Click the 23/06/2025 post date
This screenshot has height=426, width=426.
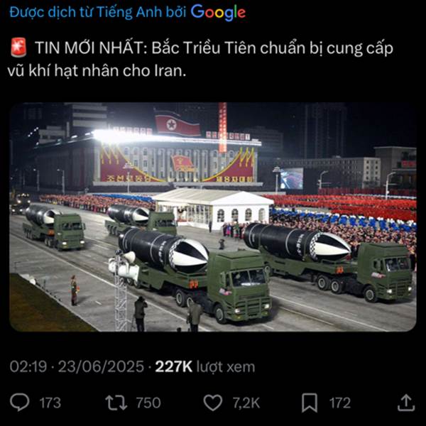pos(101,366)
